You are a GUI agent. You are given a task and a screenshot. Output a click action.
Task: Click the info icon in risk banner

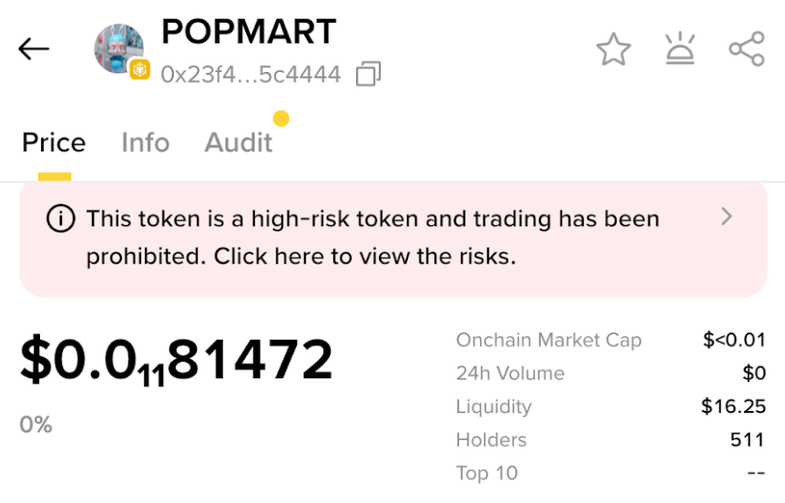60,219
